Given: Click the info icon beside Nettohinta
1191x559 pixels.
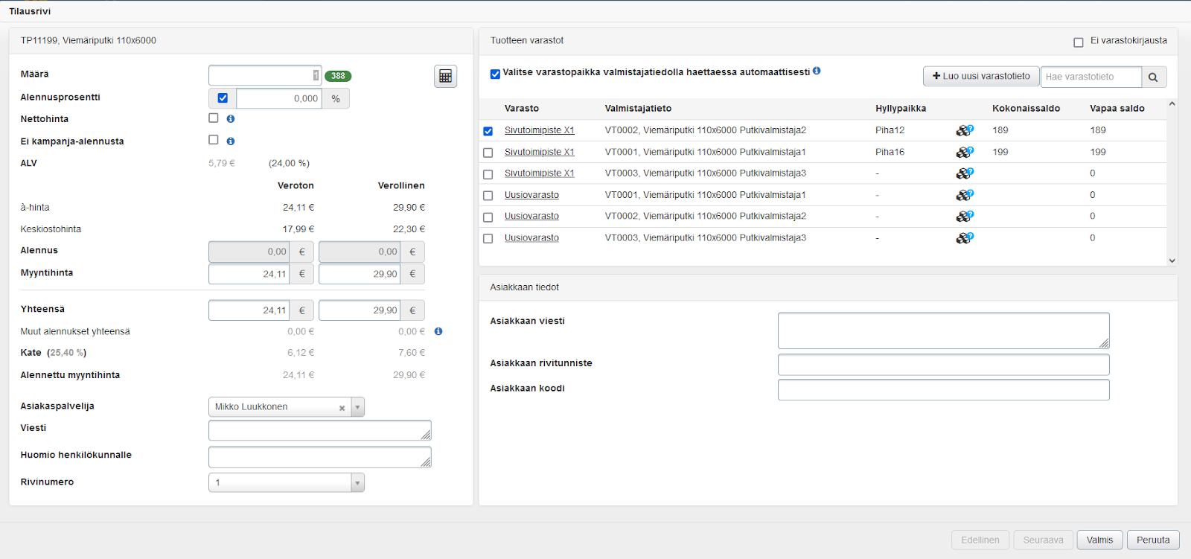Looking at the screenshot, I should click(231, 119).
